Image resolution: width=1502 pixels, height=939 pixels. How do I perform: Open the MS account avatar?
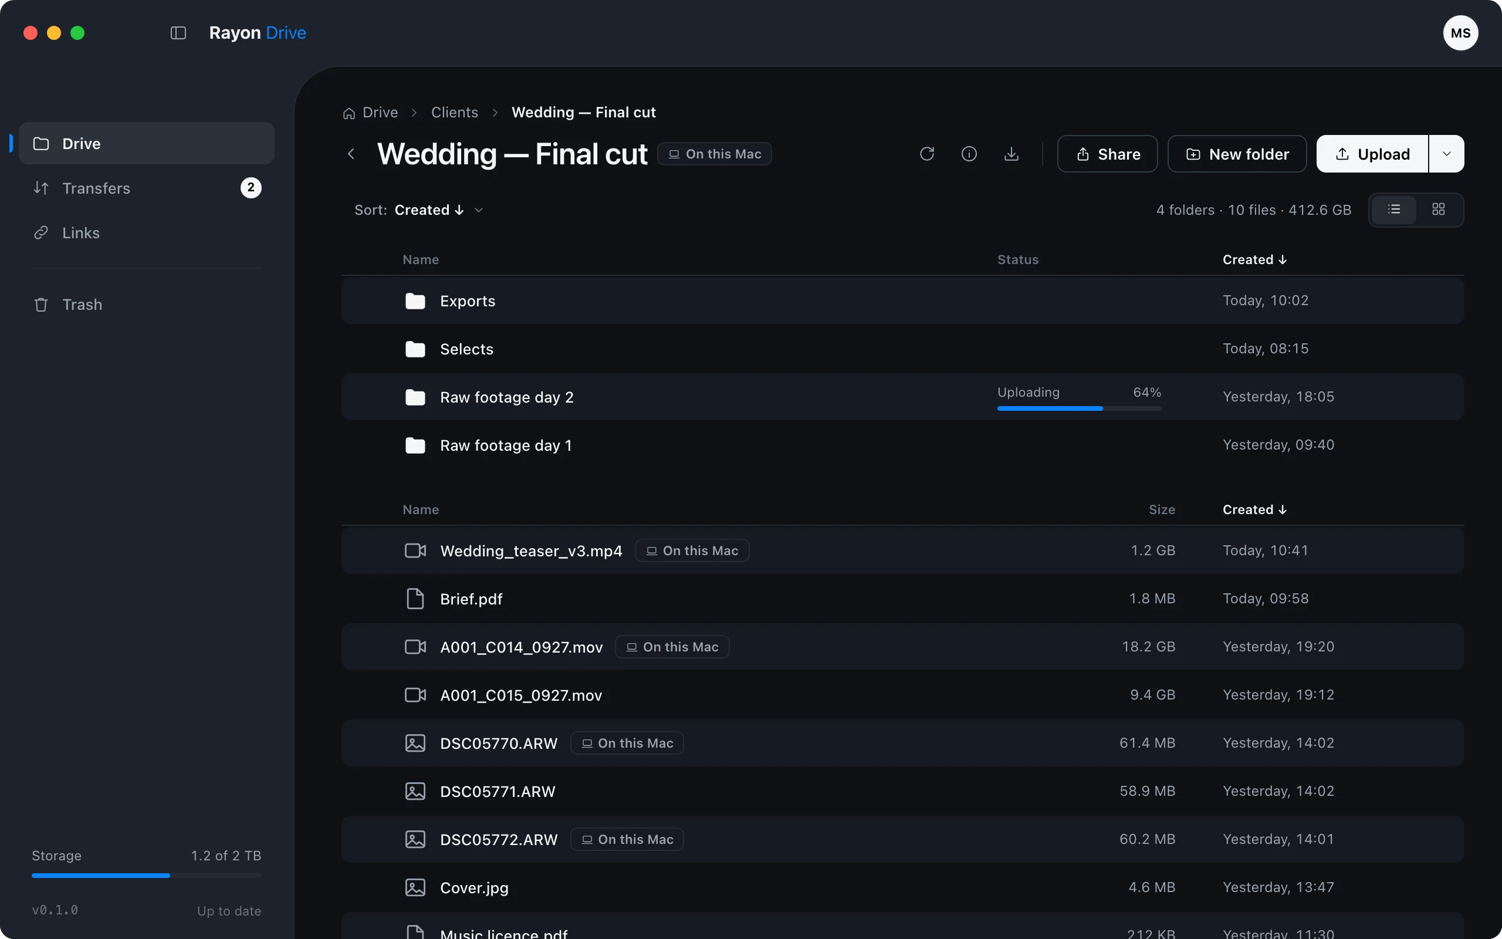(1460, 33)
